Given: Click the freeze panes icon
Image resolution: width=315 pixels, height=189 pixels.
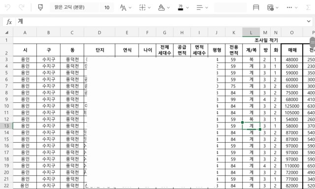Looking at the screenshot, I should click(x=256, y=8).
